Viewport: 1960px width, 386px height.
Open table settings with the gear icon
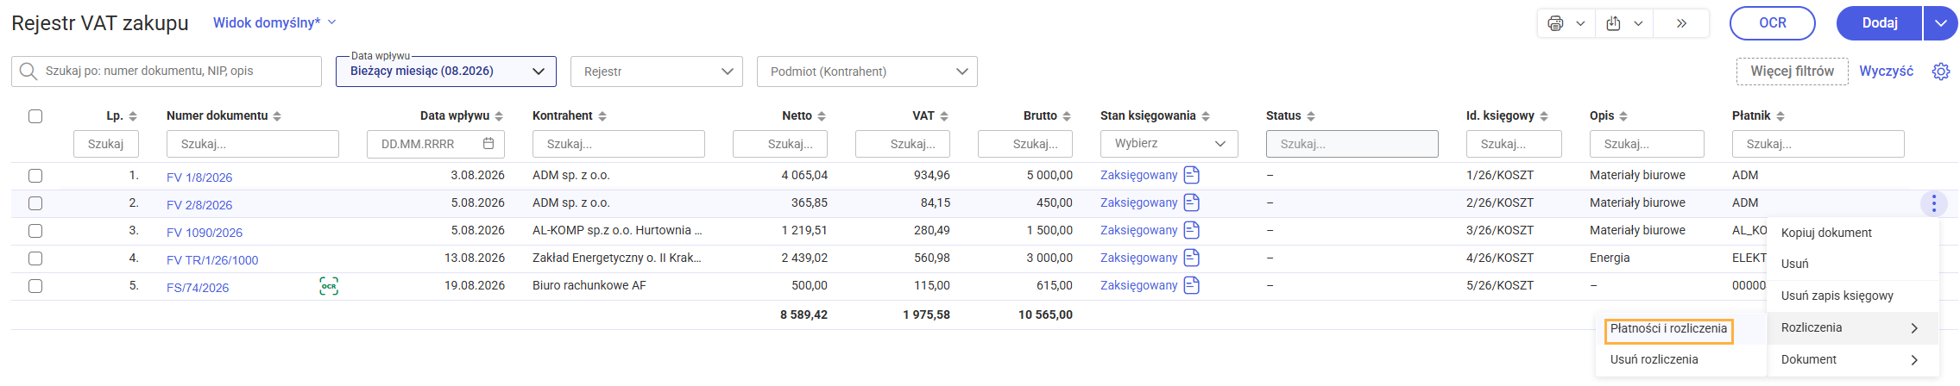click(1941, 72)
